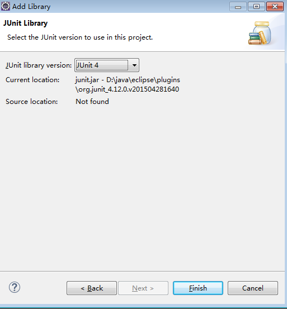Click the junit.jar plugins path text

click(128, 80)
